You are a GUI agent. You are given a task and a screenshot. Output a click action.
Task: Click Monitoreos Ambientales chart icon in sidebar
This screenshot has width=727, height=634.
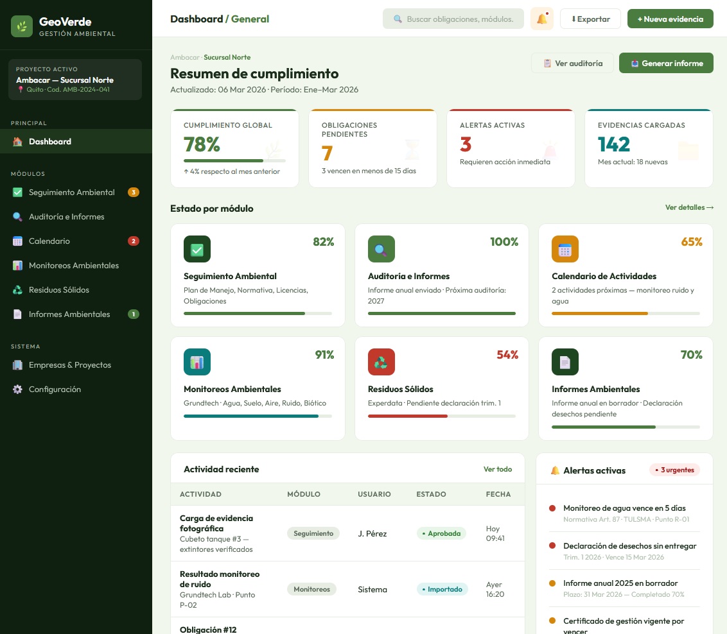pyautogui.click(x=17, y=266)
